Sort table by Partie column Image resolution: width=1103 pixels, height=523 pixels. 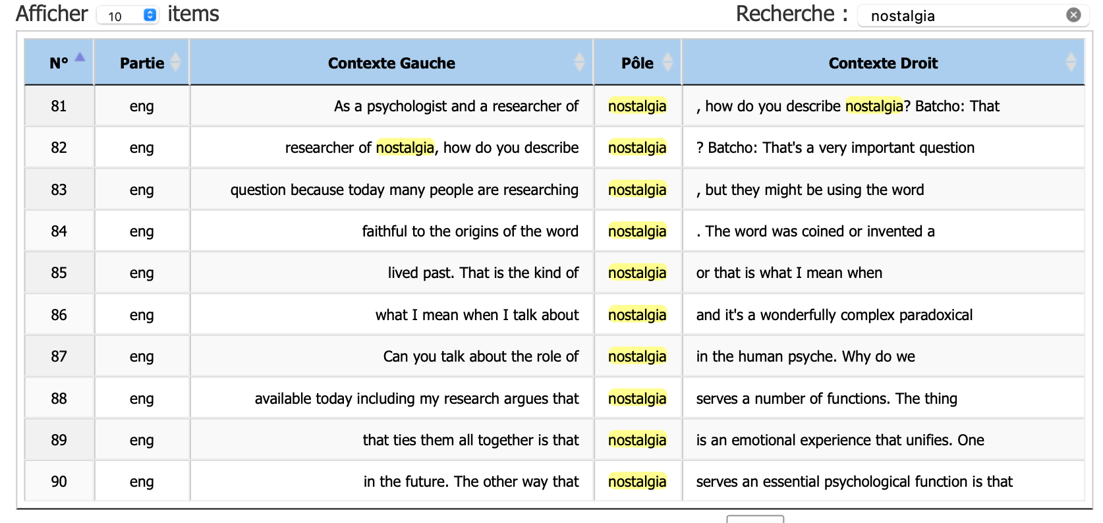175,63
